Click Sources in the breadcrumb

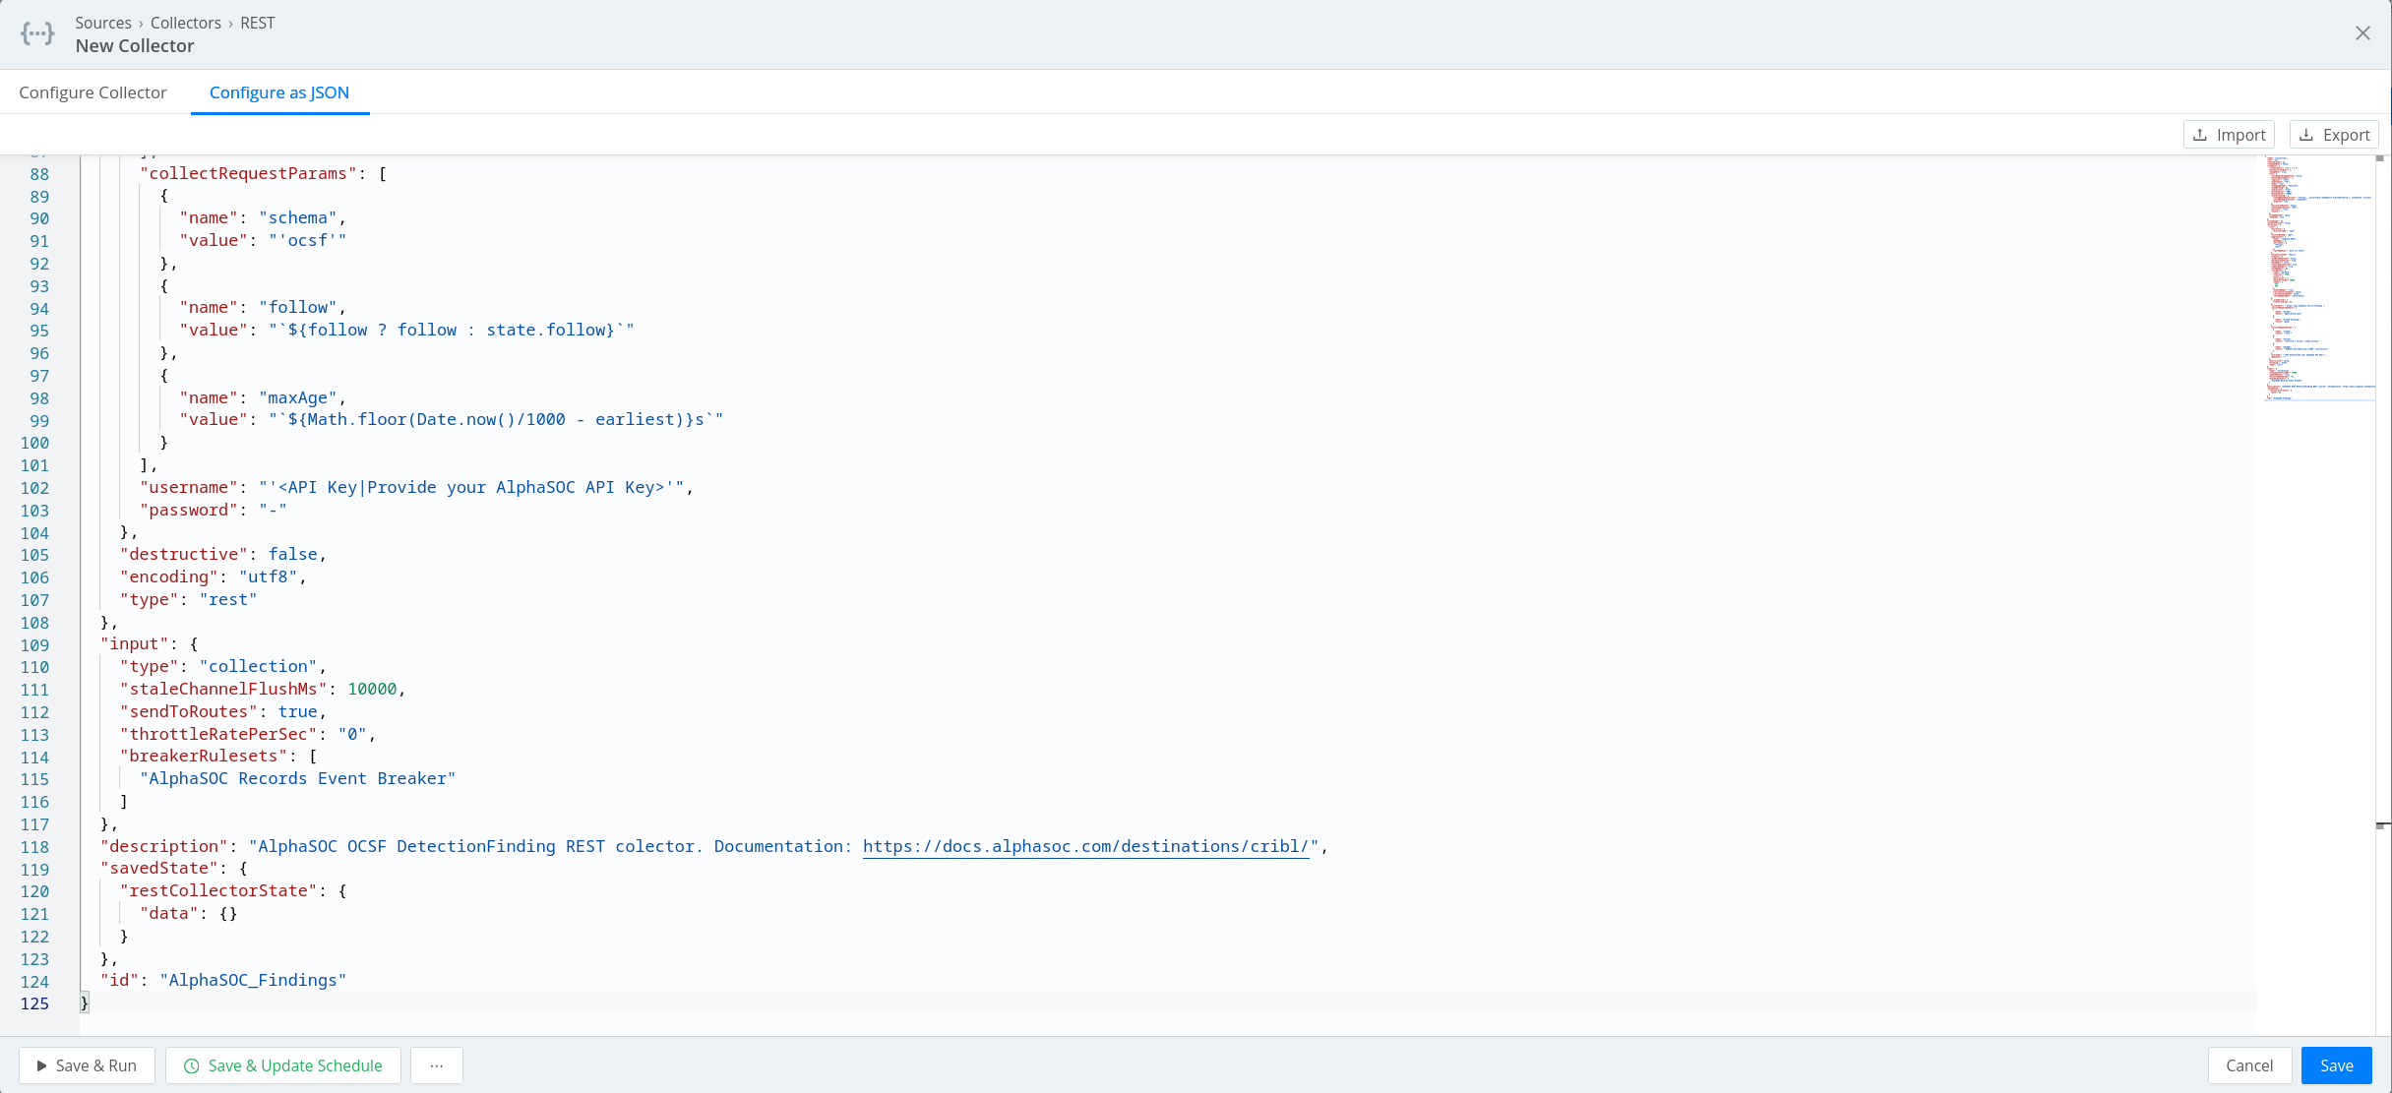click(x=103, y=23)
